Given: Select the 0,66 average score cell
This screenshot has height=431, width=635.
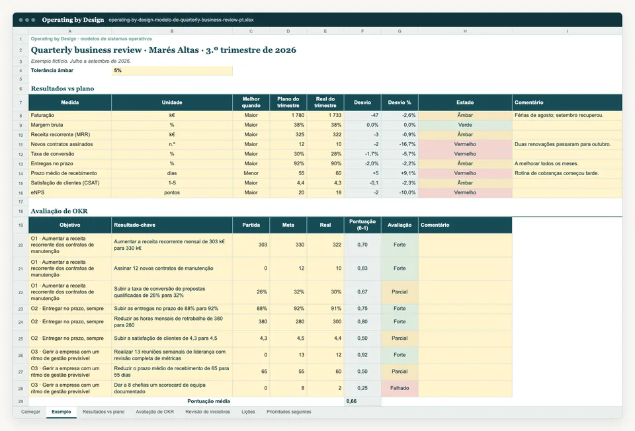Looking at the screenshot, I should point(362,401).
